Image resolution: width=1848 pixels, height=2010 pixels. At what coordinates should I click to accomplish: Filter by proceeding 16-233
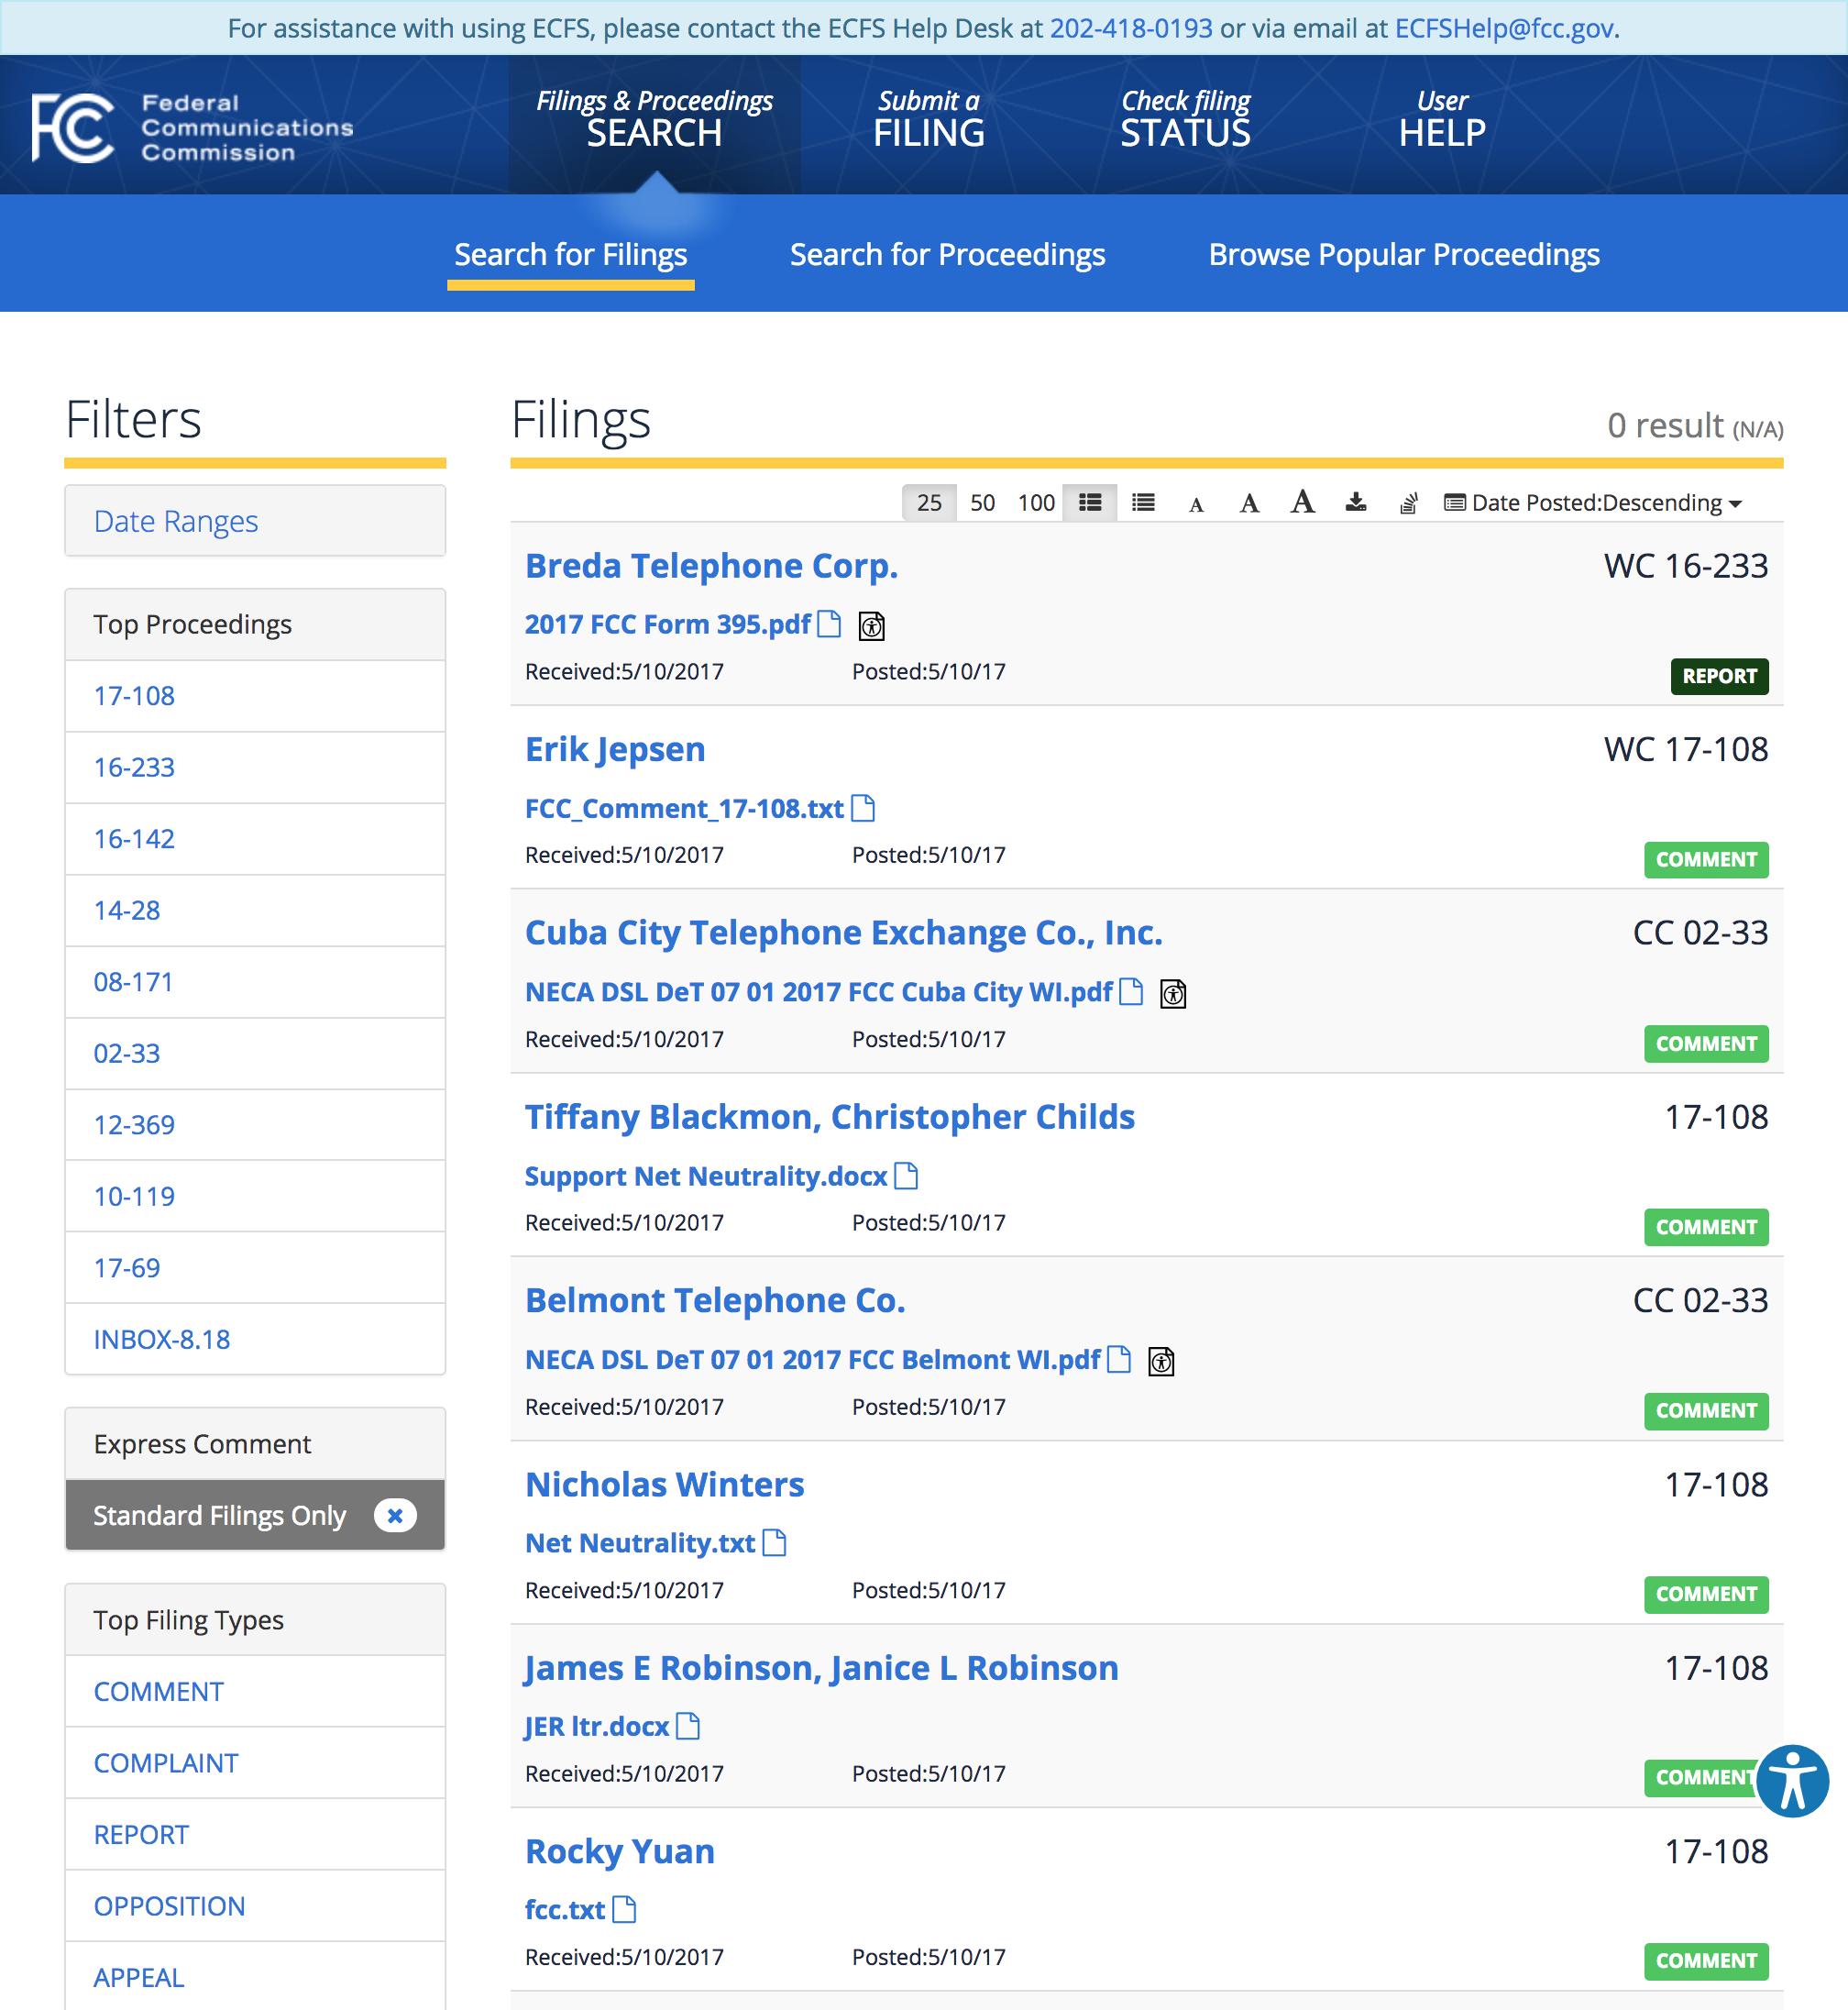(x=255, y=768)
